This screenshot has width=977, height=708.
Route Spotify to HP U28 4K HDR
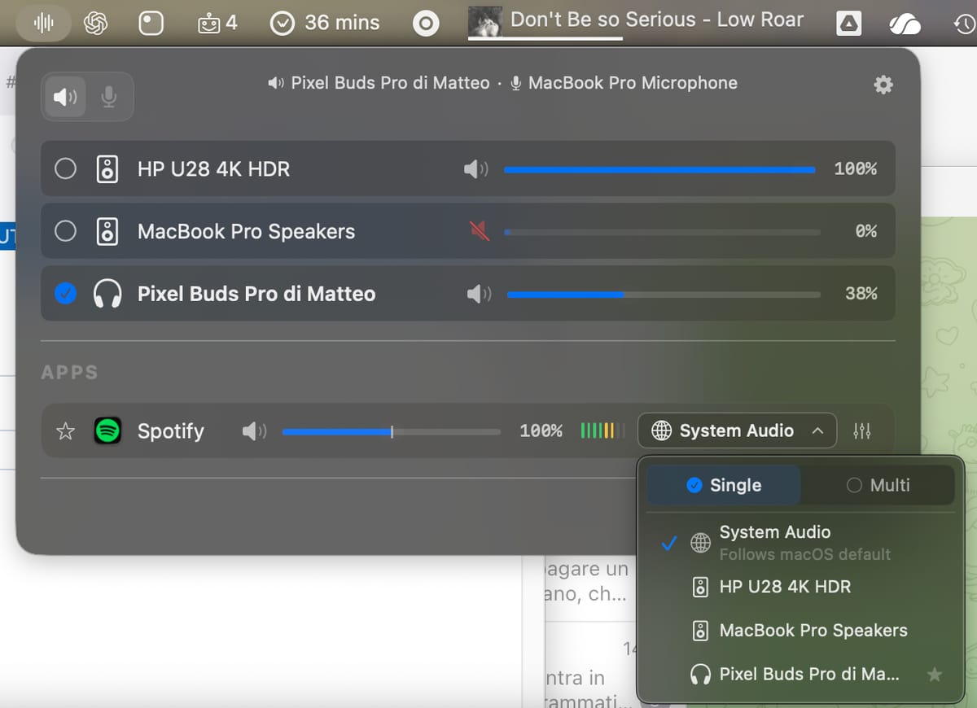point(784,587)
